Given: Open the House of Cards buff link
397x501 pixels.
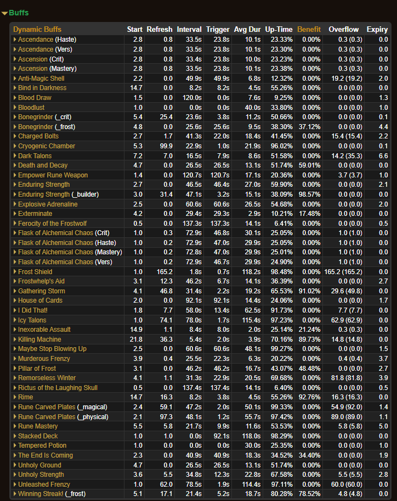Looking at the screenshot, I should tap(40, 300).
